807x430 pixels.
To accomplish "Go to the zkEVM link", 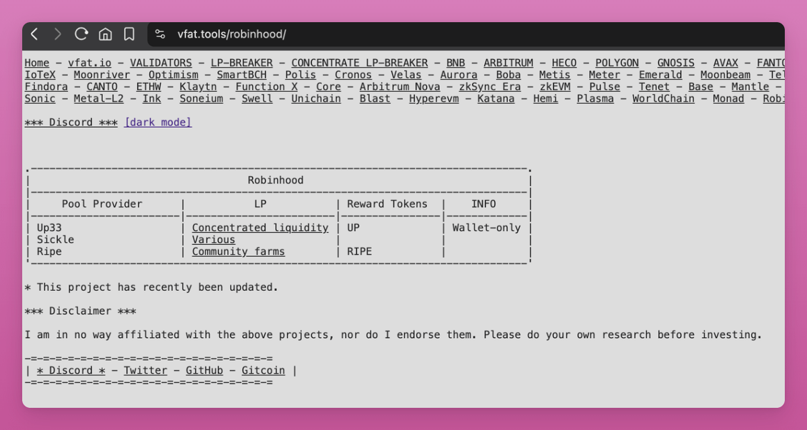I will click(x=555, y=87).
